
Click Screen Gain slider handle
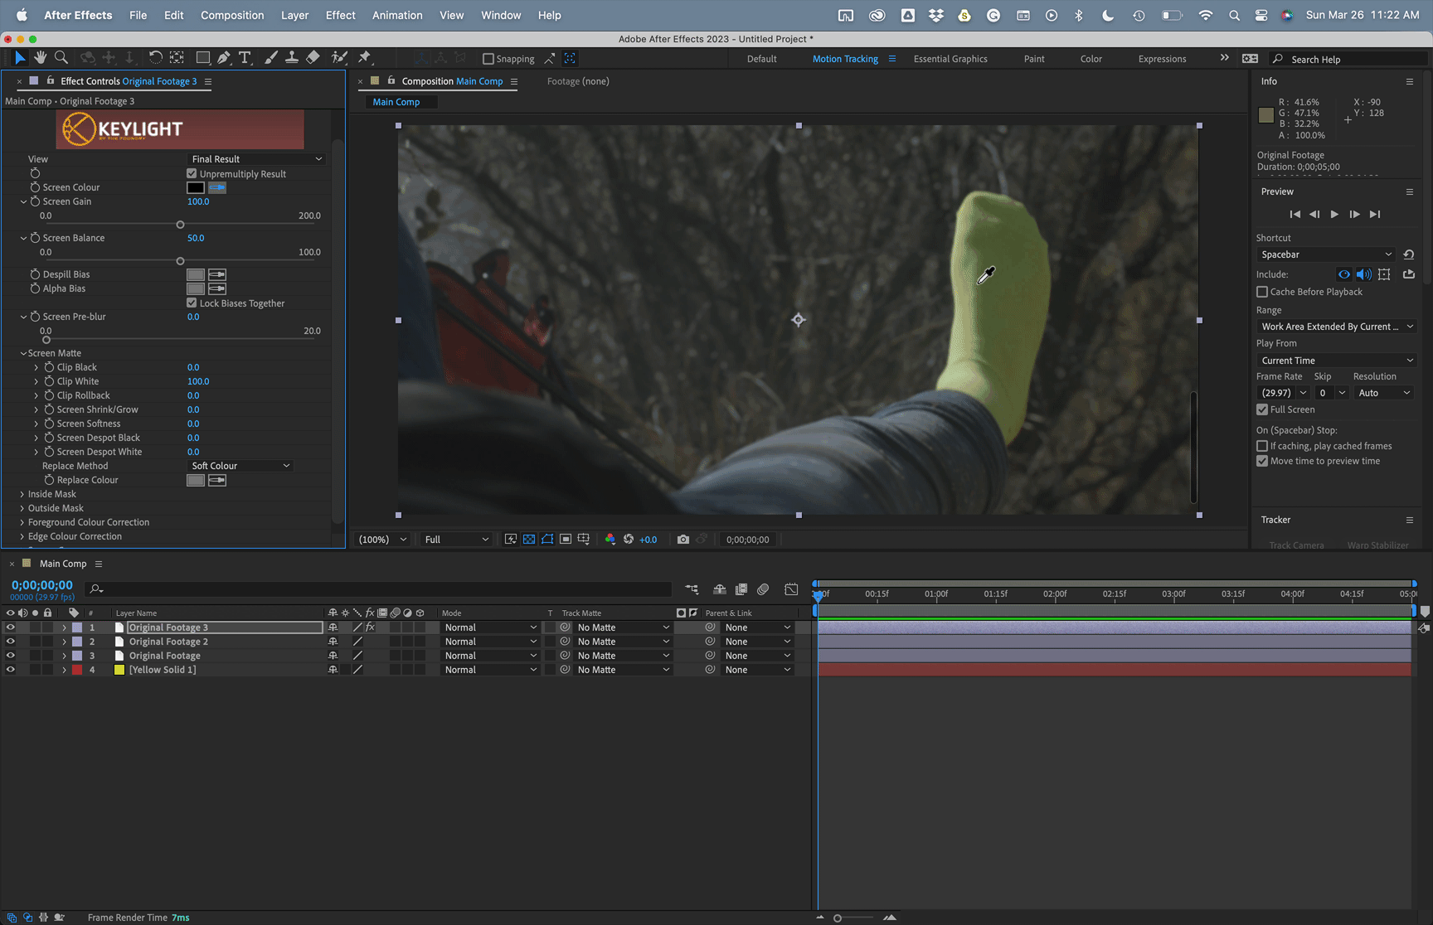[x=180, y=225]
